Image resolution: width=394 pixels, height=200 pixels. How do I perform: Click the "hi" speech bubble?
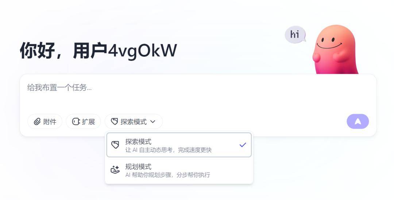coord(295,35)
